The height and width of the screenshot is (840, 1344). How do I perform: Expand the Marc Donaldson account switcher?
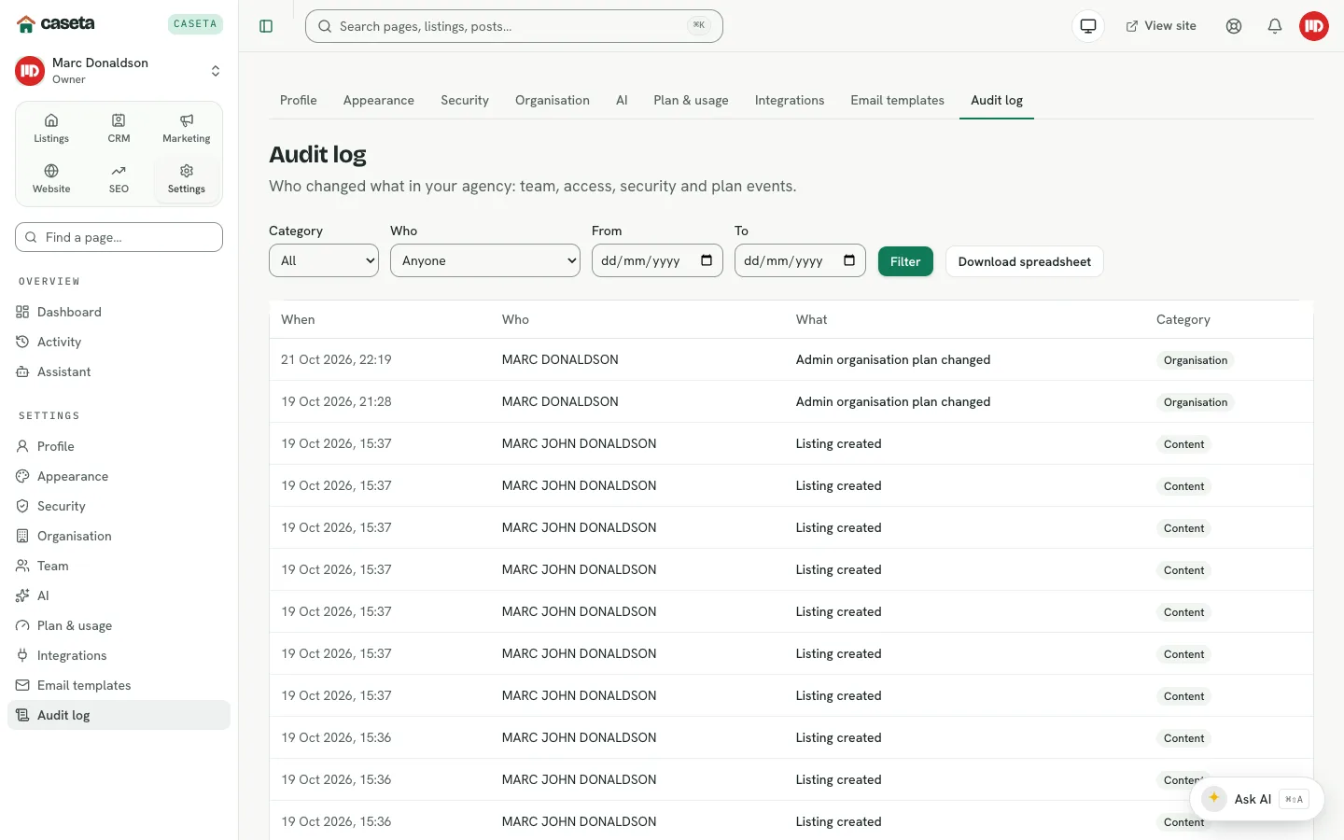click(x=119, y=70)
